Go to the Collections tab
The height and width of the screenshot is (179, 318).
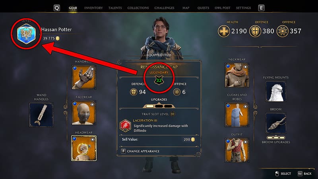click(138, 8)
